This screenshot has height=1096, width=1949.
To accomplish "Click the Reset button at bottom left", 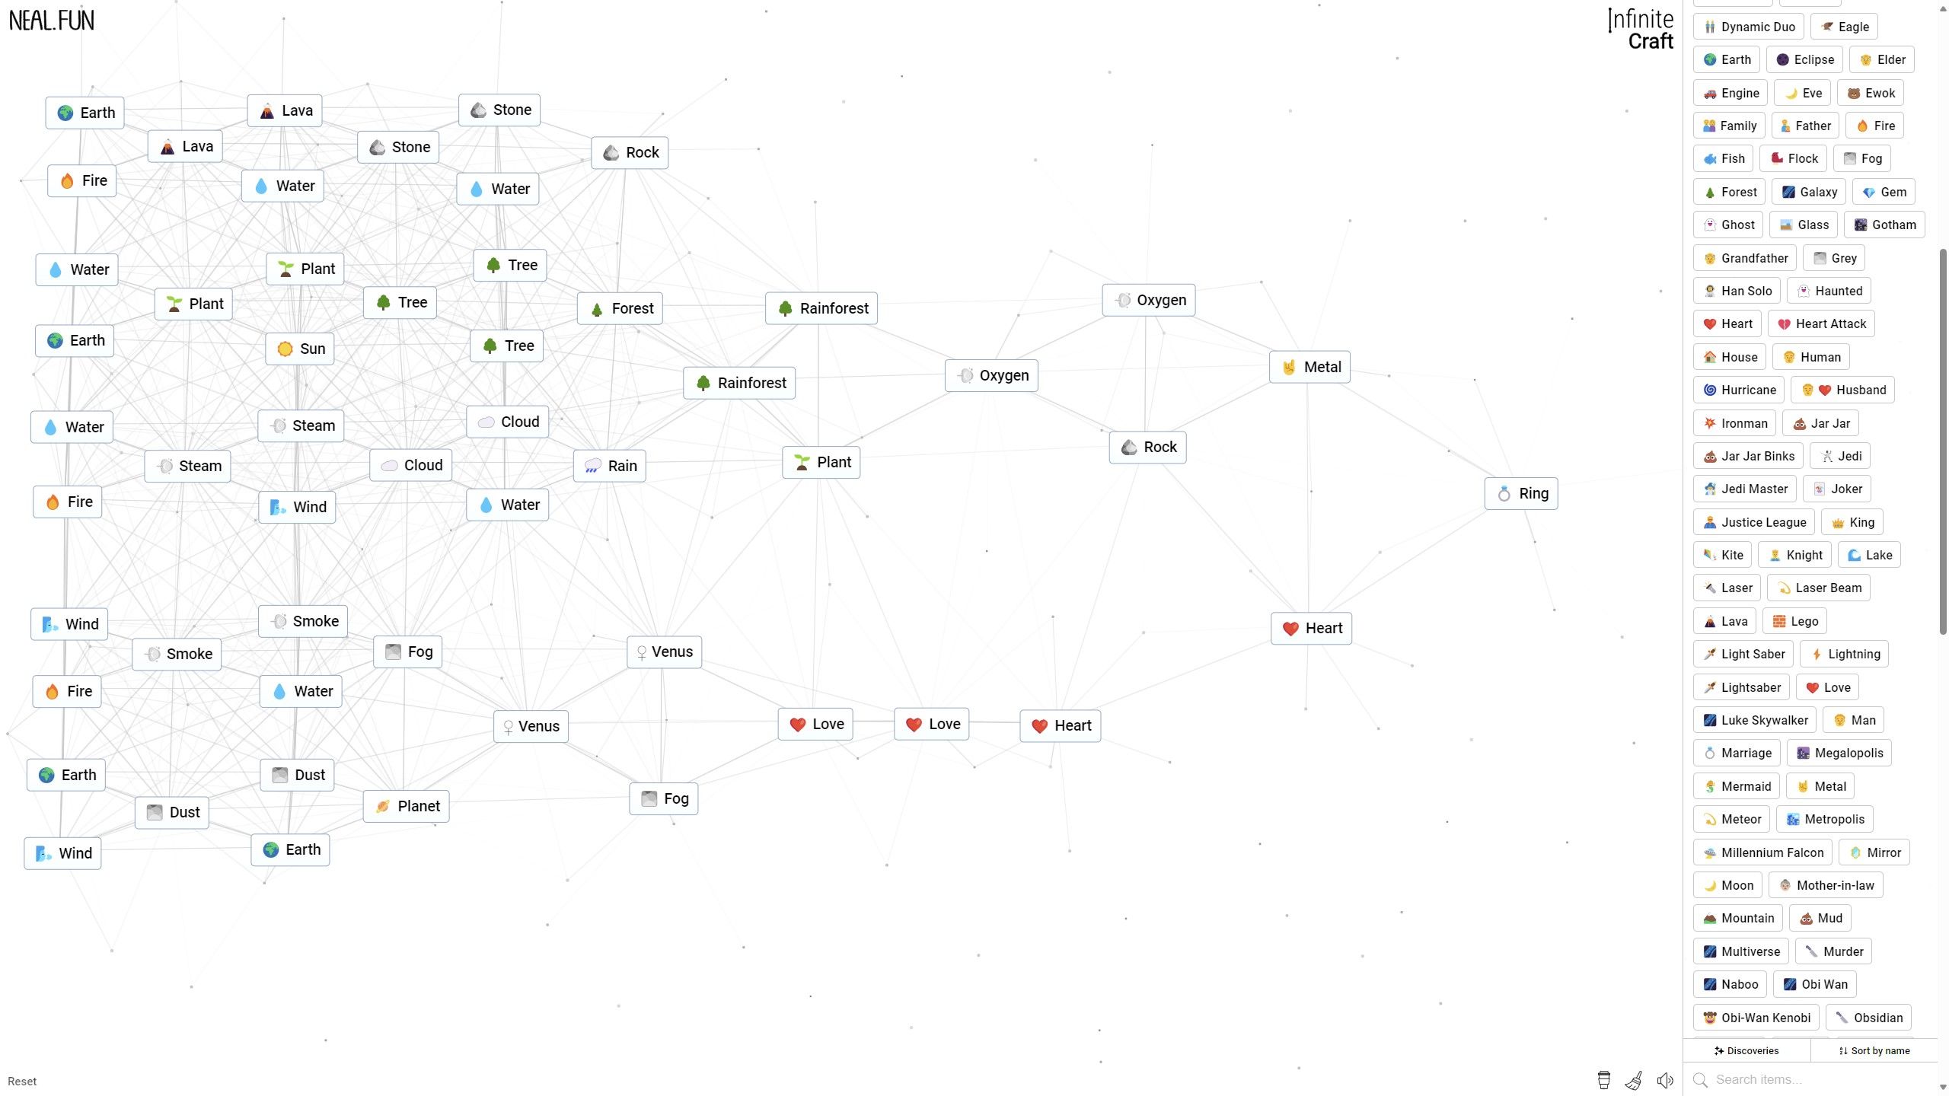I will [x=21, y=1080].
